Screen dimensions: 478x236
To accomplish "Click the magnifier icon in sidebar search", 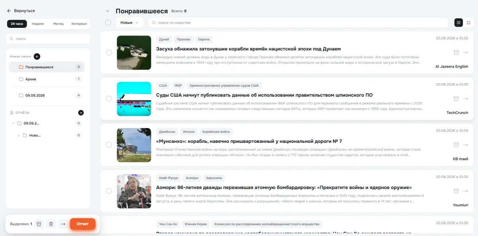I will [x=12, y=39].
